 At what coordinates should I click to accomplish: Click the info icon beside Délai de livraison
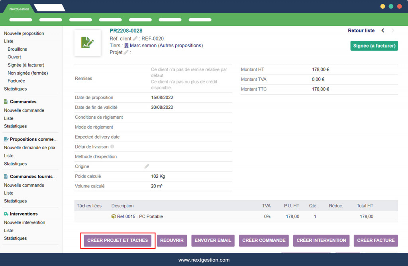(x=112, y=147)
